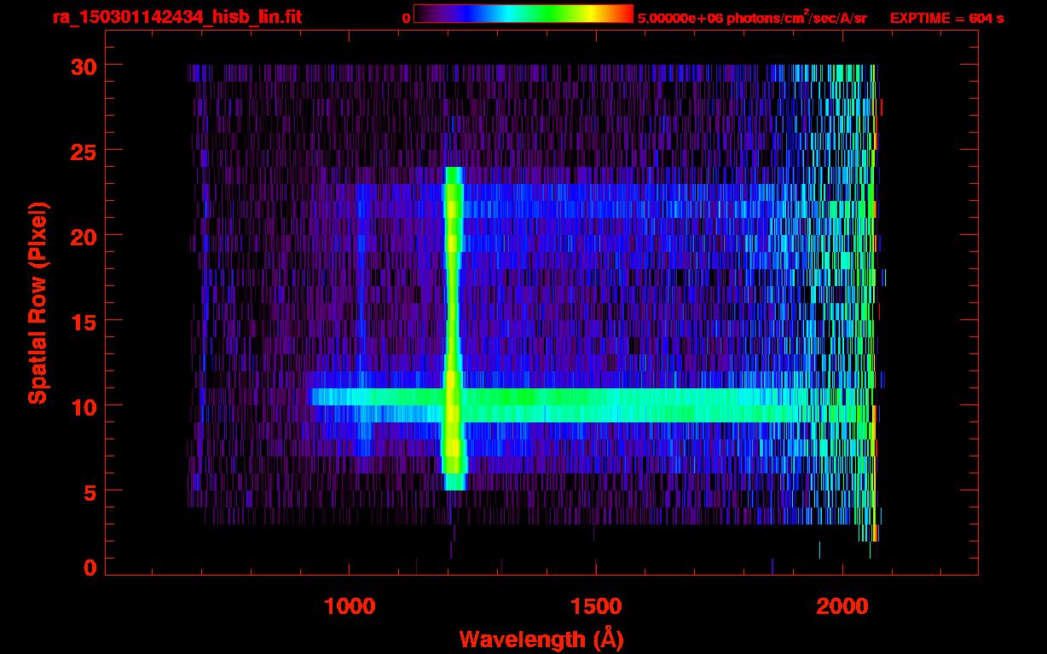Click the Wavelength (Å) axis title
1047x654 pixels.
[541, 639]
